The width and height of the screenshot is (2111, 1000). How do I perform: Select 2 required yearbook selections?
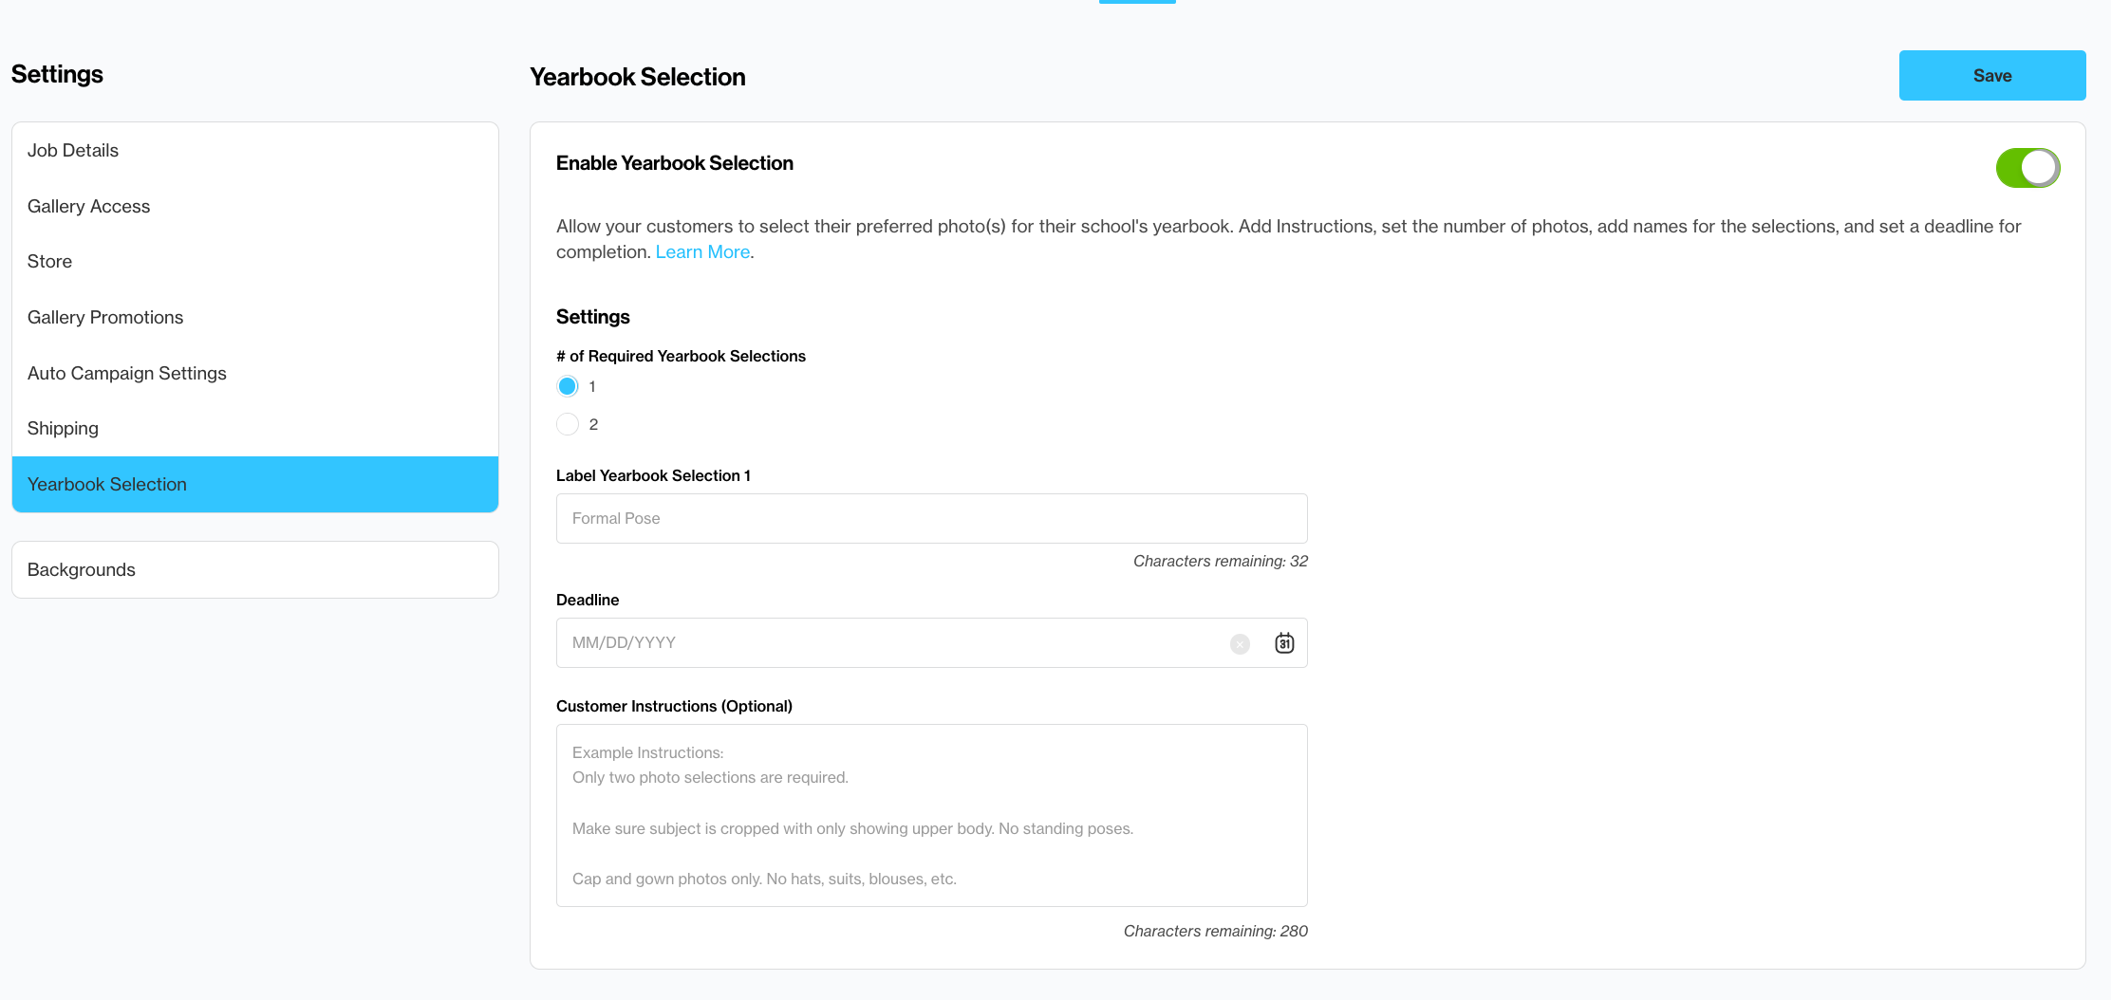568,424
